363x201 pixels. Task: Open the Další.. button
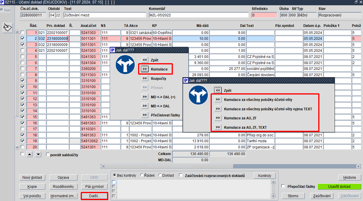tap(94, 196)
